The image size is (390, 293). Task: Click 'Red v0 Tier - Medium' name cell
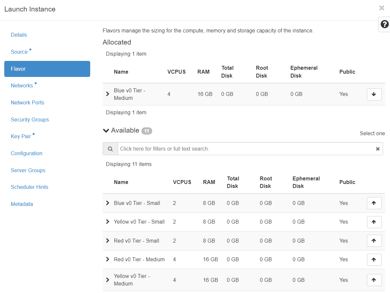(139, 259)
